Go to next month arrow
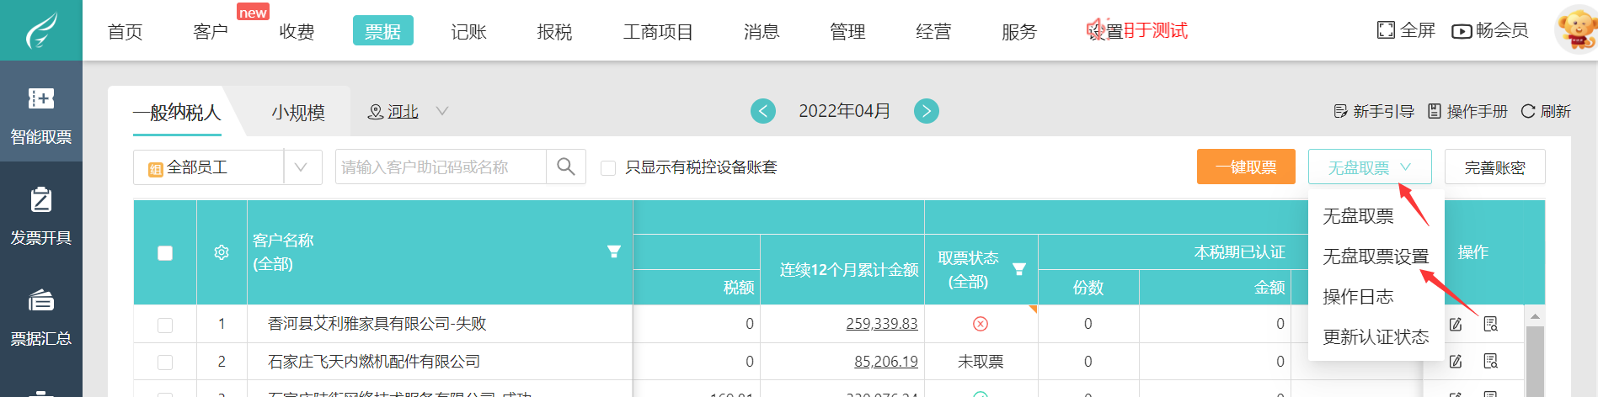 click(927, 111)
